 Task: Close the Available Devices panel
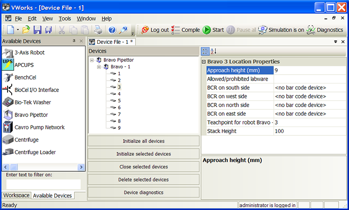[x=81, y=41]
